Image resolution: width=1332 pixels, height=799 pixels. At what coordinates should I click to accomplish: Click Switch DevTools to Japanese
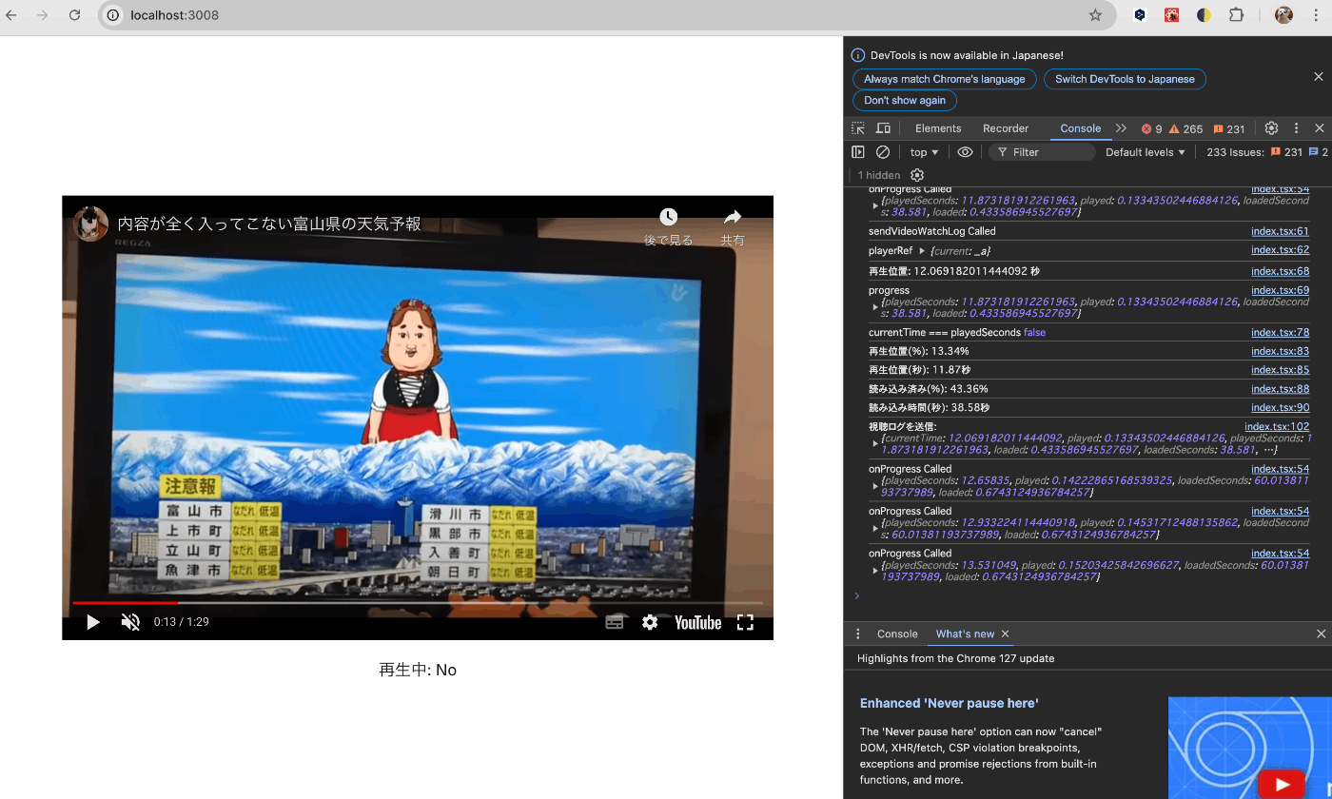point(1125,79)
